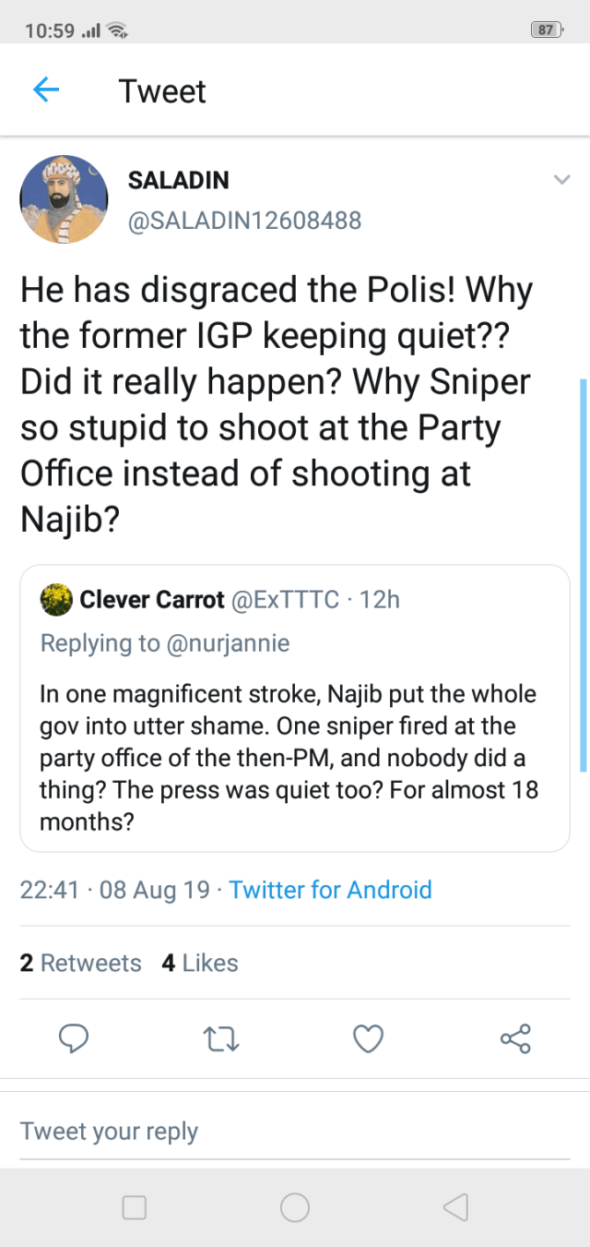Viewport: 590px width, 1247px height.
Task: Expand the tweet options chevron
Action: 560,179
